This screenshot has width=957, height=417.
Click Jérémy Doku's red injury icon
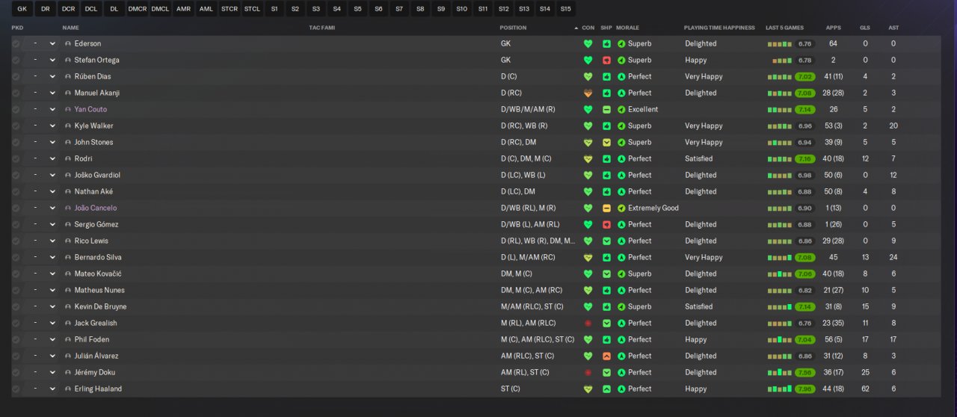tap(588, 372)
